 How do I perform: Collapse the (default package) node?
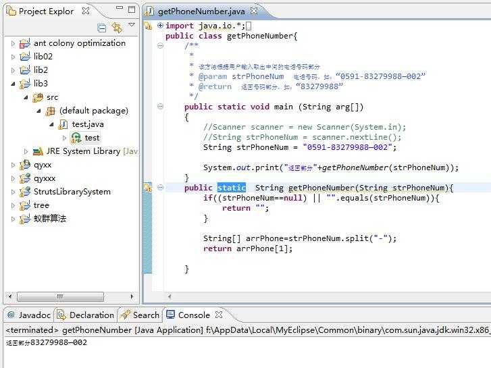38,111
